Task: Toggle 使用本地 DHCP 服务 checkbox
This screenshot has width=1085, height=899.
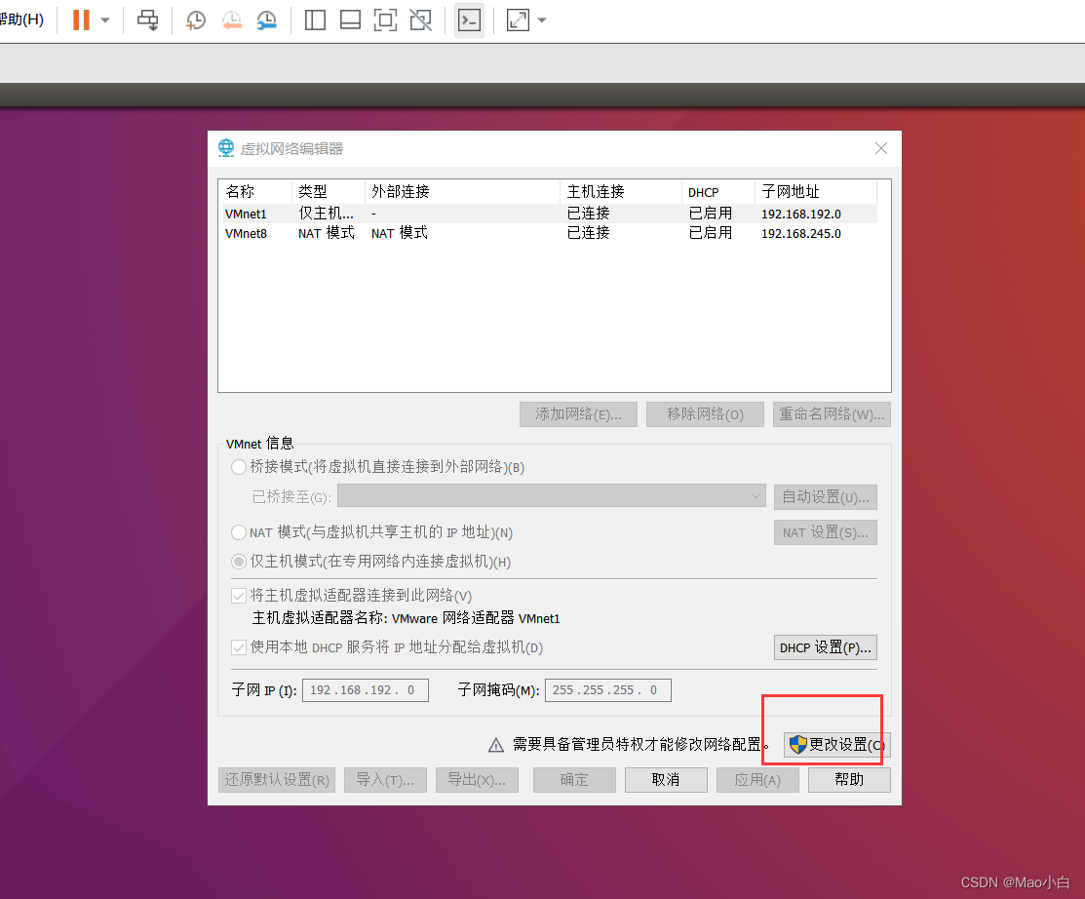Action: coord(239,647)
